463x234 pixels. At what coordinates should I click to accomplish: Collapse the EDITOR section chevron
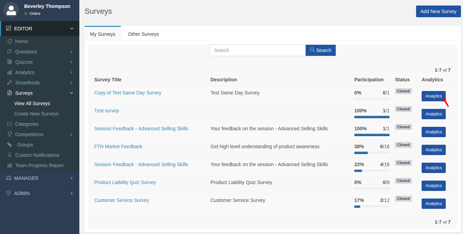(72, 29)
